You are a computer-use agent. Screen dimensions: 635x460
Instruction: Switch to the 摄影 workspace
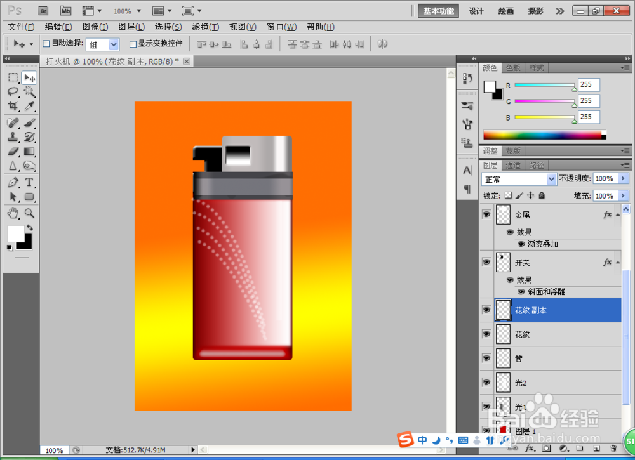[x=535, y=11]
